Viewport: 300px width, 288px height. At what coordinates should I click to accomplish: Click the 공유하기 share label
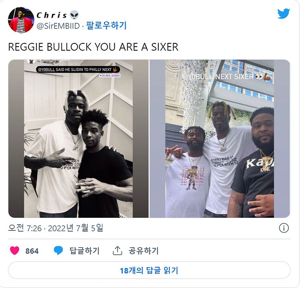pos(144,251)
